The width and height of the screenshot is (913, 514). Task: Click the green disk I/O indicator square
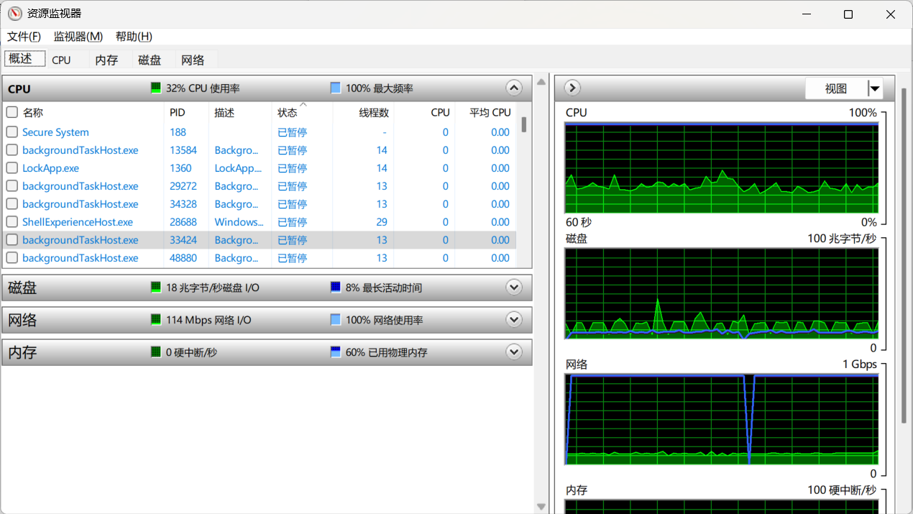click(156, 287)
